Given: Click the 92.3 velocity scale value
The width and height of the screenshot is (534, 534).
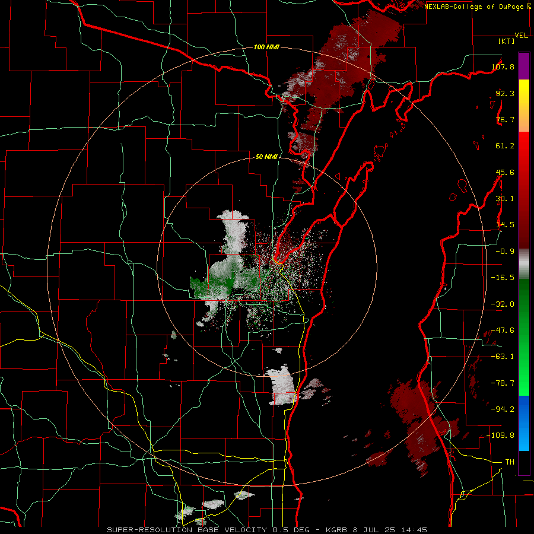Looking at the screenshot, I should tap(505, 93).
